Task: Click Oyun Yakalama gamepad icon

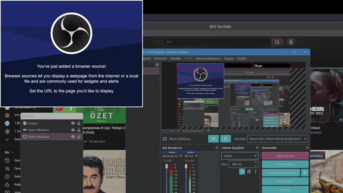Action: click(x=25, y=130)
